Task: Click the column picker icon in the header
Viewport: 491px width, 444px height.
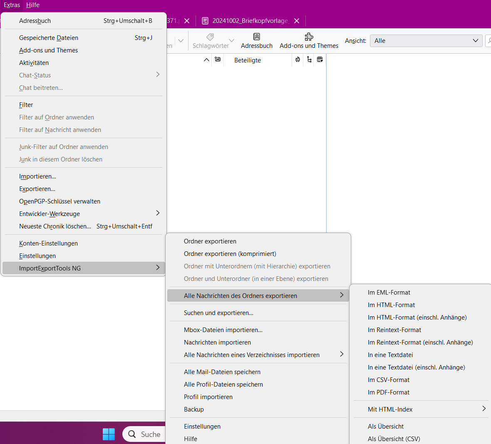Action: point(320,60)
